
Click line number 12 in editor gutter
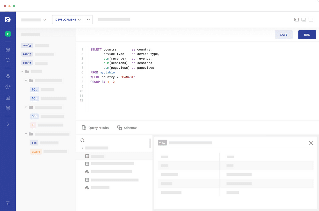(81, 100)
